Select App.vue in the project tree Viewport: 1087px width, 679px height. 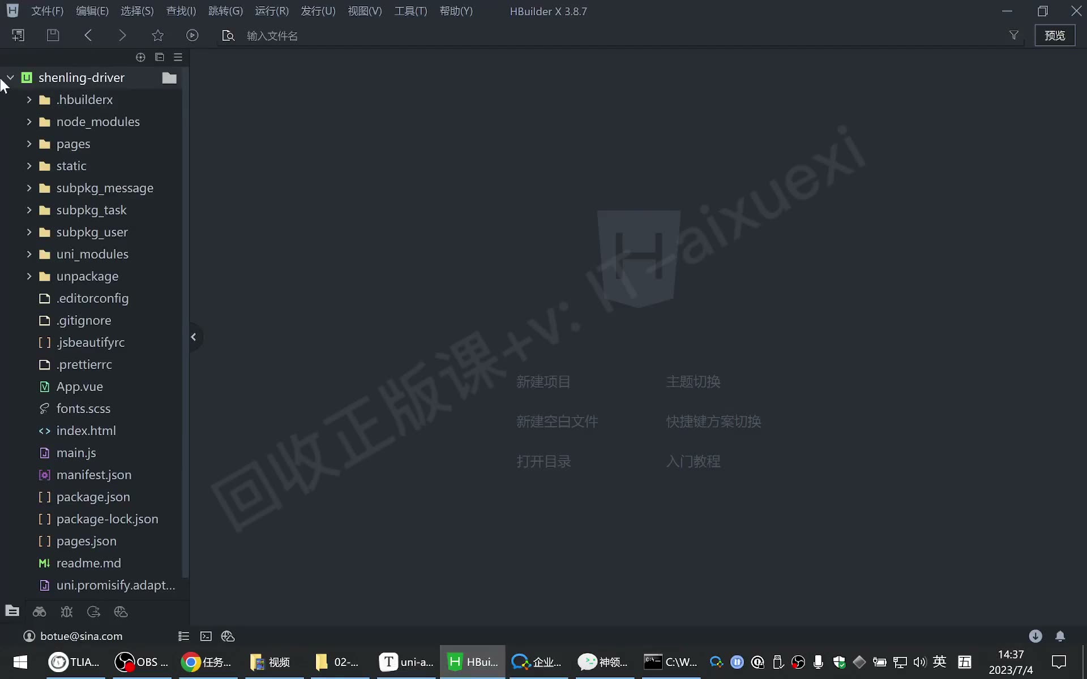[x=80, y=386]
